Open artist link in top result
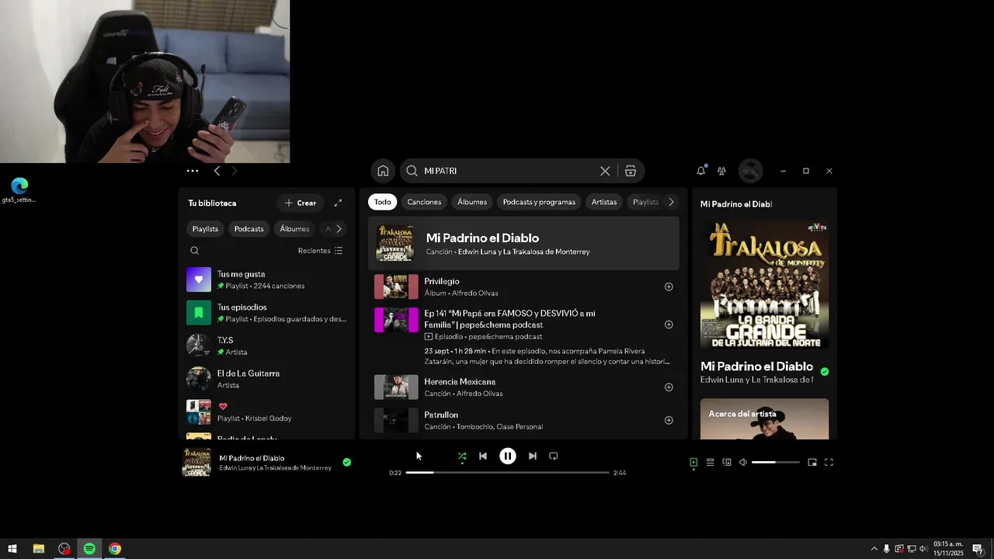Screen dimensions: 994x559 (x=524, y=252)
